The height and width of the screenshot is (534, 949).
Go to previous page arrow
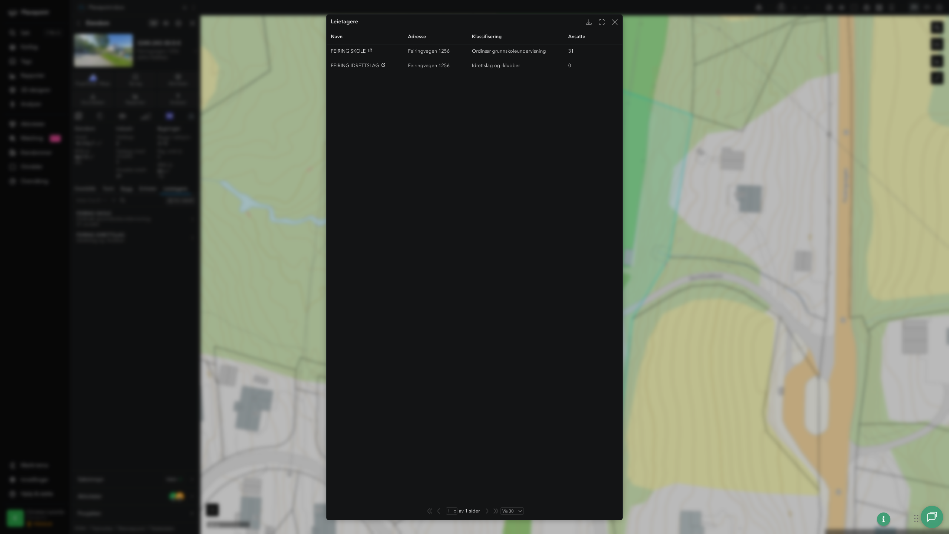click(x=439, y=511)
